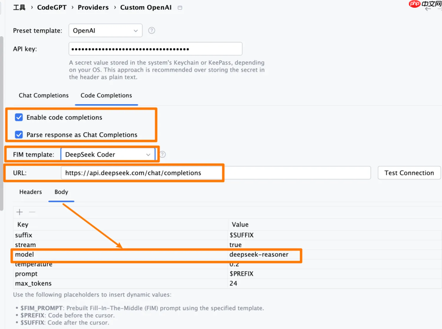
Task: Open the Preset template dropdown
Action: [106, 31]
